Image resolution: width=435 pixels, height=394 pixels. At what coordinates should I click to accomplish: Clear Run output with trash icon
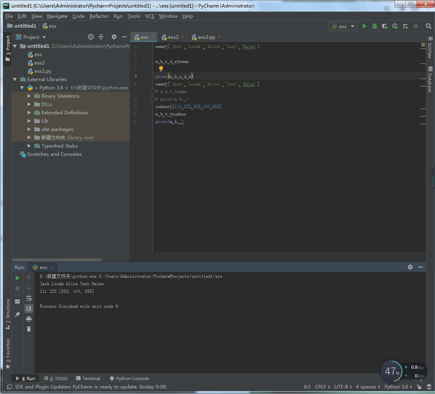29,329
